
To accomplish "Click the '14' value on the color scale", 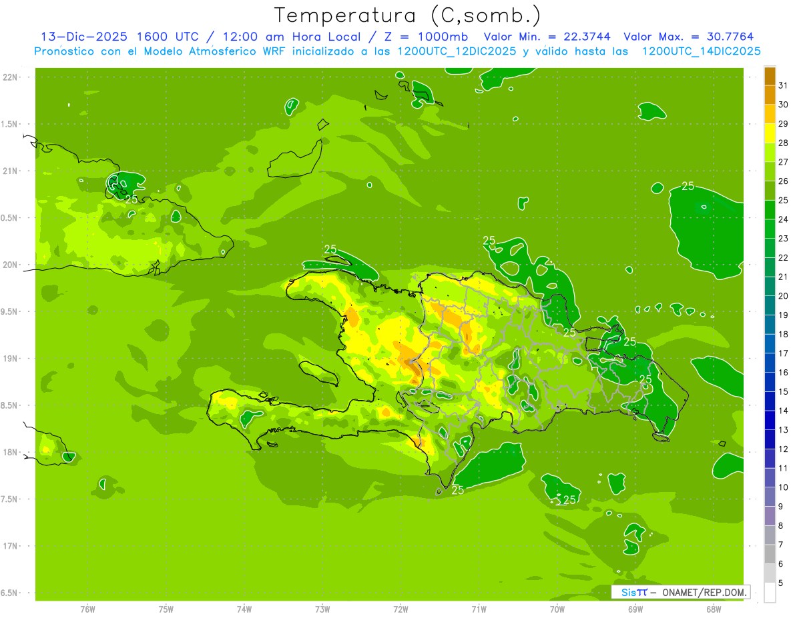I will pos(783,411).
